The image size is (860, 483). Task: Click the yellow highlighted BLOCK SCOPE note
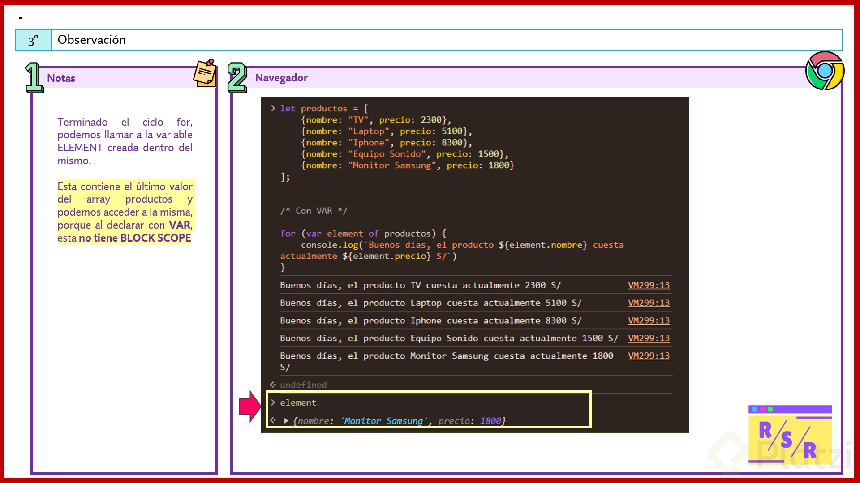(x=125, y=212)
